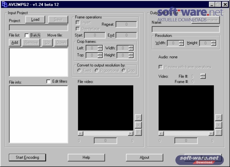The image size is (230, 167).
Task: Click the Crop frames Top spinner
Action: [100, 55]
